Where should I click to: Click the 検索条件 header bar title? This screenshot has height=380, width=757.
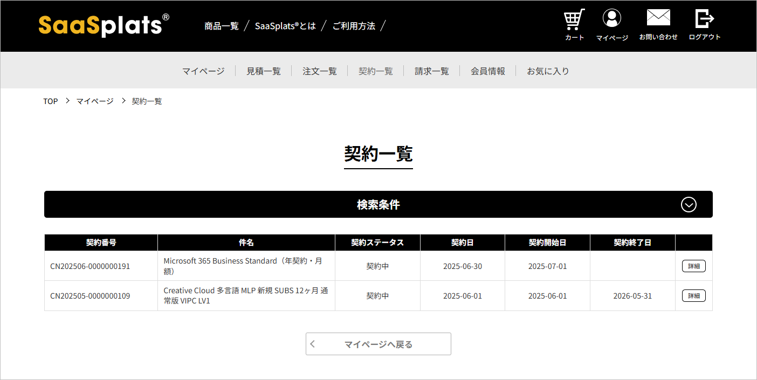tap(379, 205)
